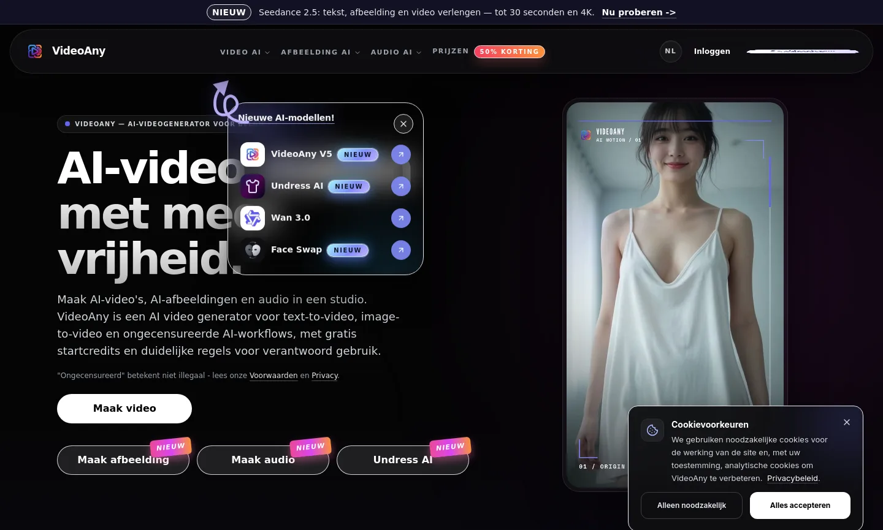Expand the Audio AI menu

[396, 52]
